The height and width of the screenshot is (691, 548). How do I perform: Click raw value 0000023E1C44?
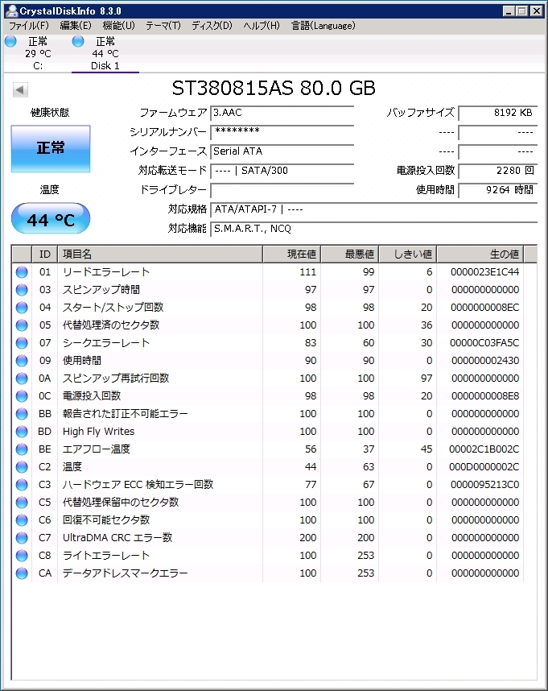click(x=484, y=272)
